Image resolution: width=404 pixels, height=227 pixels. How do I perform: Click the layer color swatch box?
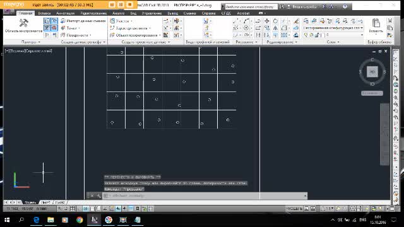point(323,35)
